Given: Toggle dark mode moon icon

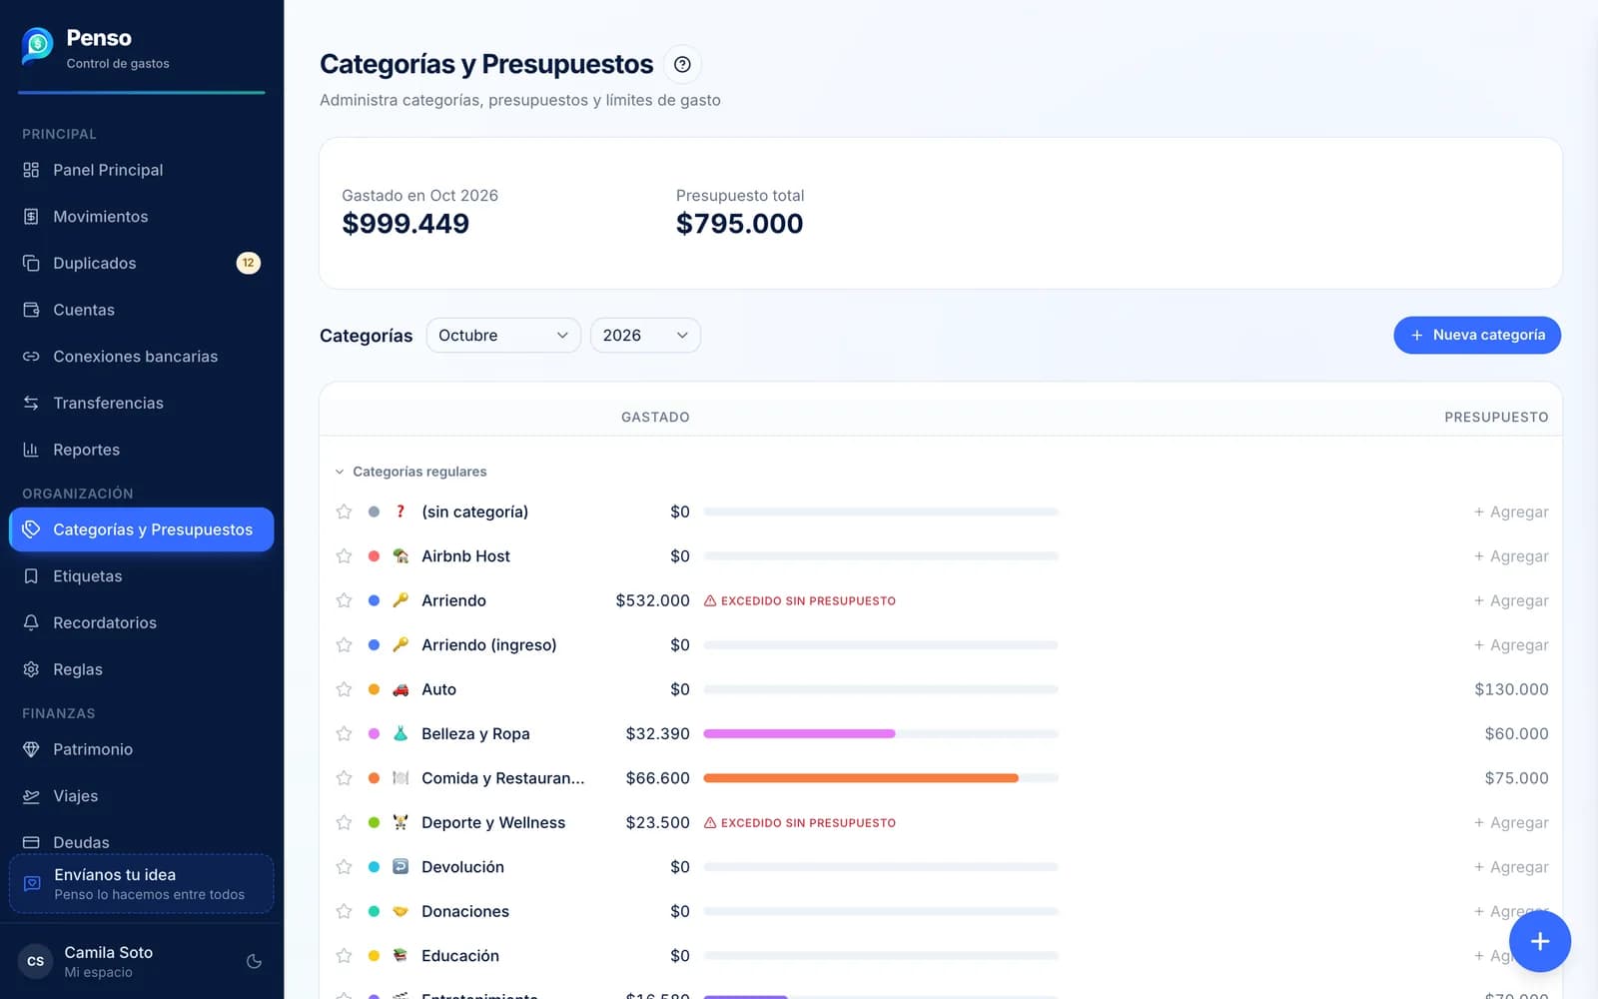Looking at the screenshot, I should coord(254,961).
